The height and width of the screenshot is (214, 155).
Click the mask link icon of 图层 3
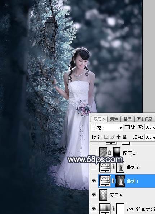pos(109,153)
